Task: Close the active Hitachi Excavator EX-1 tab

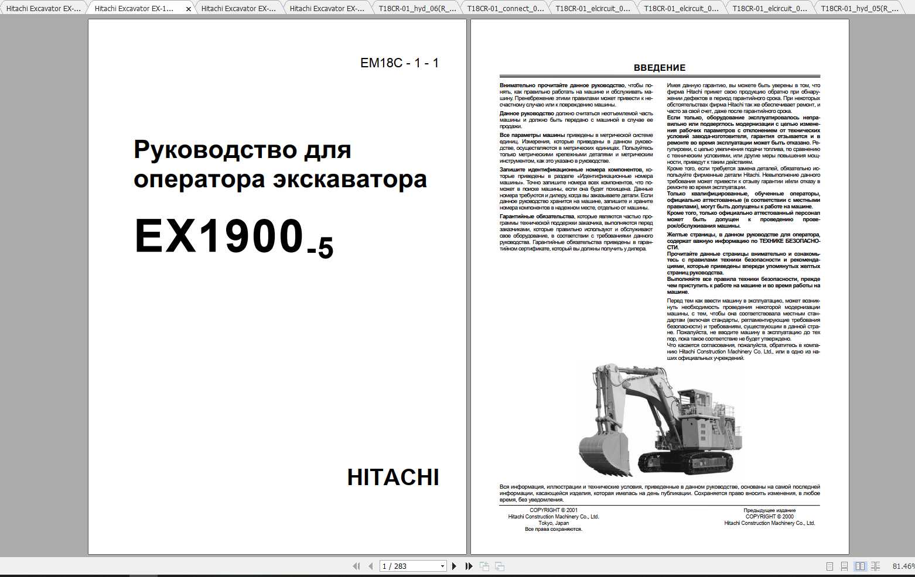Action: point(189,9)
